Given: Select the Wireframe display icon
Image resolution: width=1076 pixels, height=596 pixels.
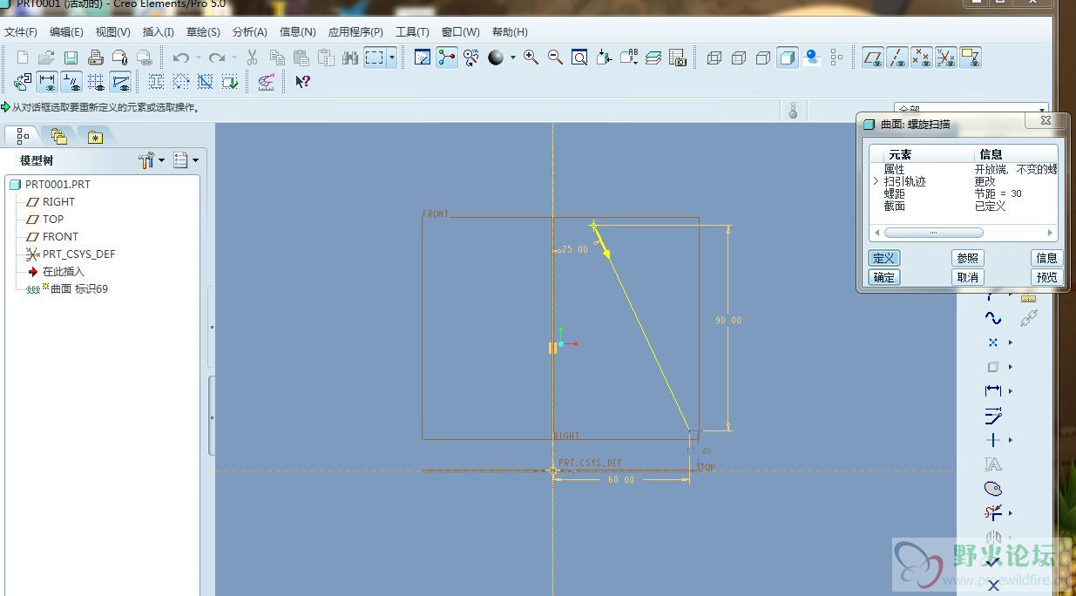Looking at the screenshot, I should click(714, 58).
